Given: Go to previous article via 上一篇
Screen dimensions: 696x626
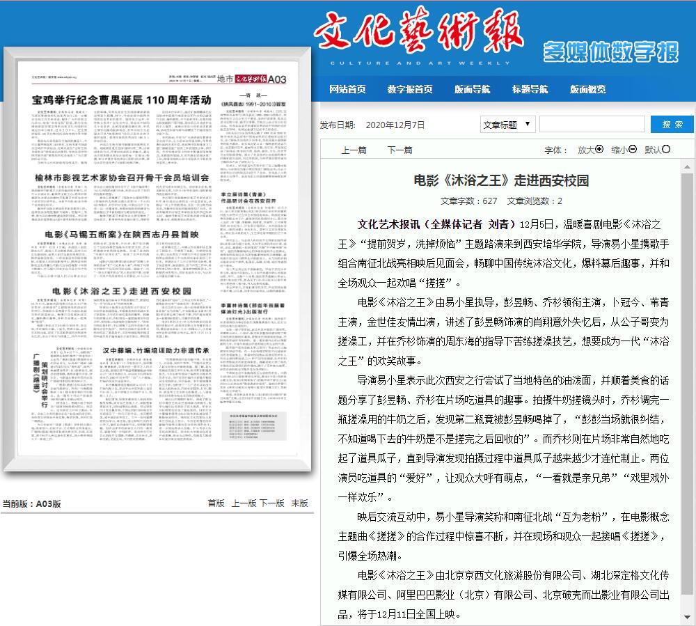Looking at the screenshot, I should pos(354,150).
